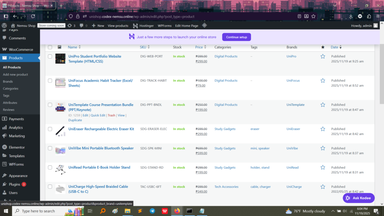This screenshot has height=216, width=384.
Task: Tick the checkbox for UniRead E-Book Holder Stand
Action: click(x=50, y=168)
